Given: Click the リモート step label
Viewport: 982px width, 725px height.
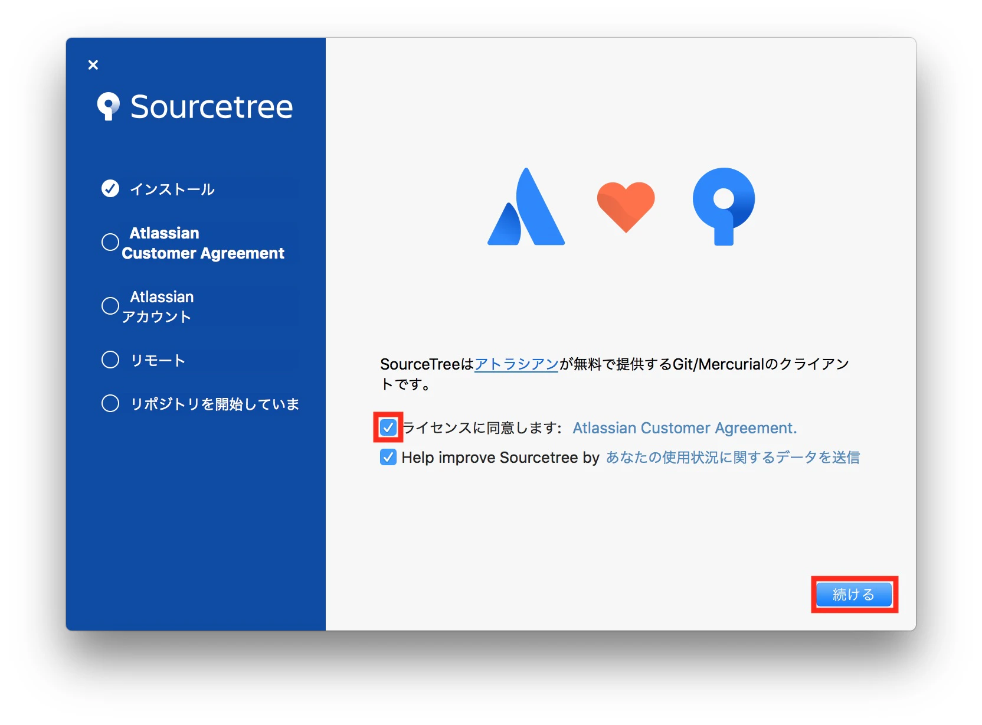Looking at the screenshot, I should (x=158, y=360).
